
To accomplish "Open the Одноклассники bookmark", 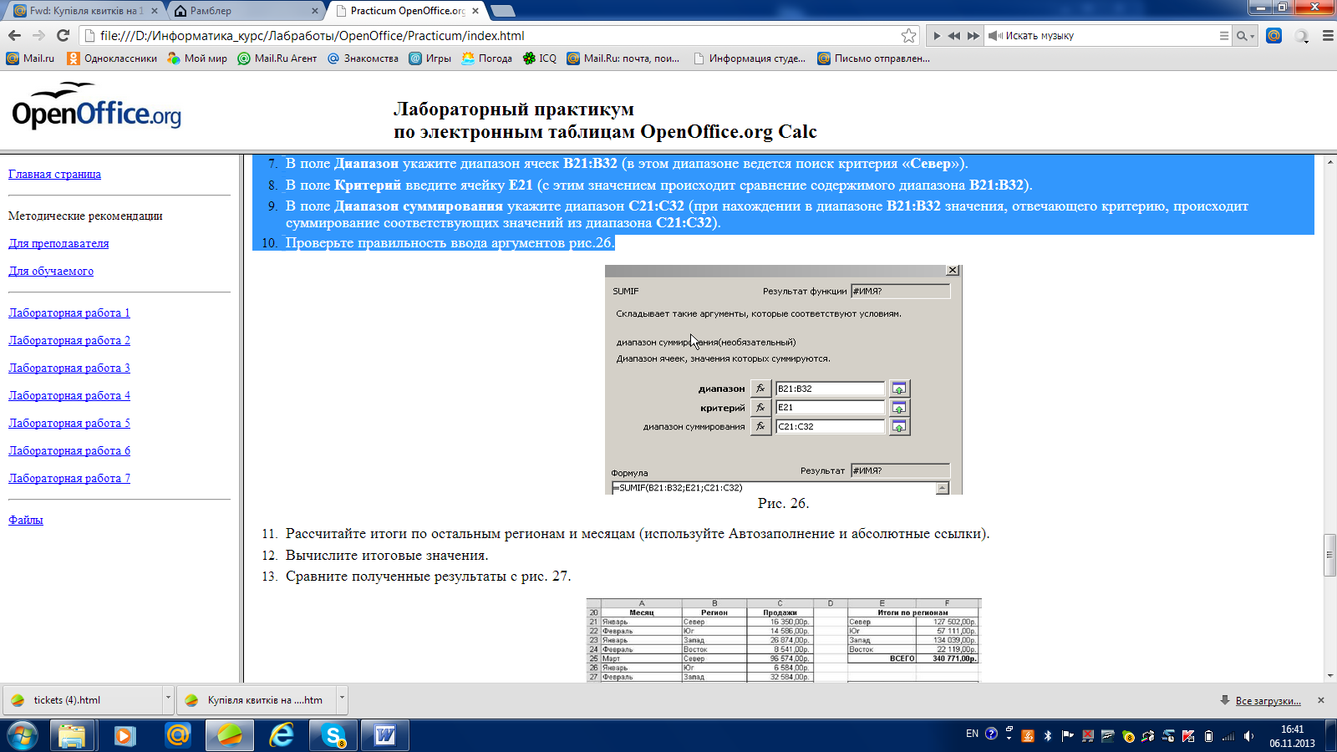I will (x=112, y=58).
